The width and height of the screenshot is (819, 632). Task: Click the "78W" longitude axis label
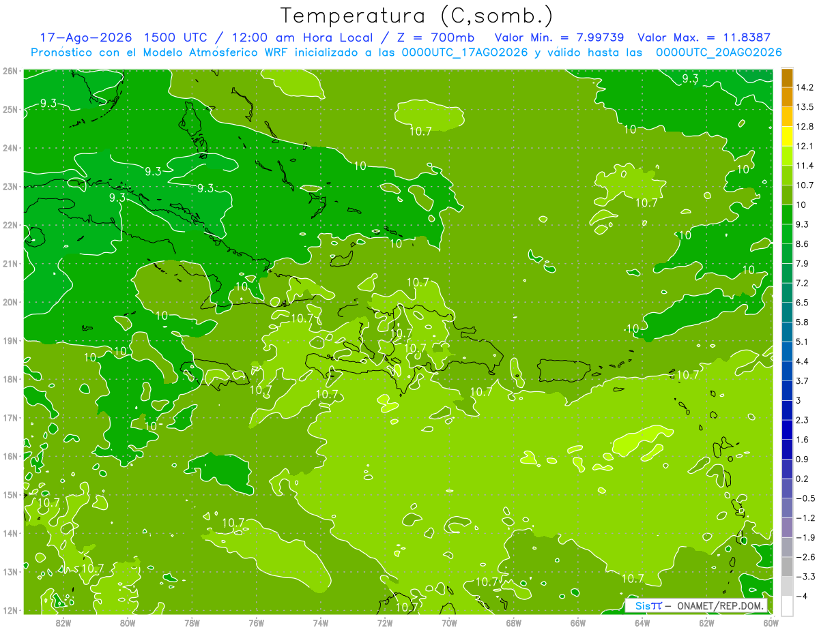tap(192, 622)
